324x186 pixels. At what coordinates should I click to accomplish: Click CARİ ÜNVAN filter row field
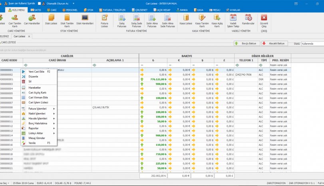[57, 65]
